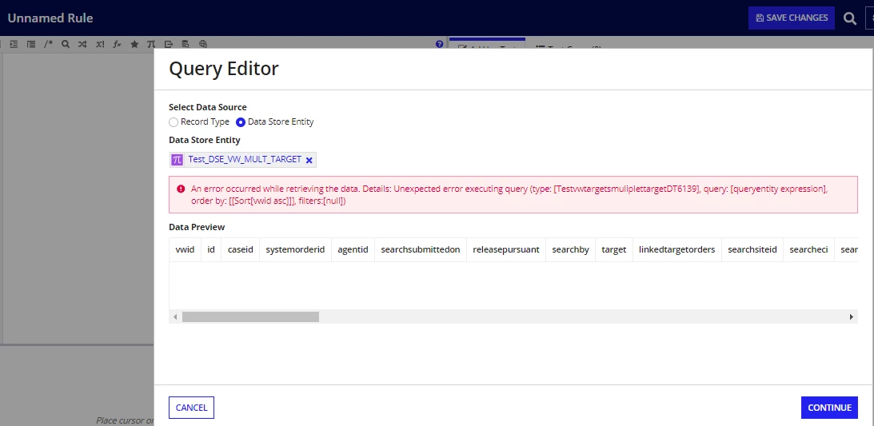Image resolution: width=874 pixels, height=426 pixels.
Task: Click the star toolbar icon
Action: tap(134, 44)
